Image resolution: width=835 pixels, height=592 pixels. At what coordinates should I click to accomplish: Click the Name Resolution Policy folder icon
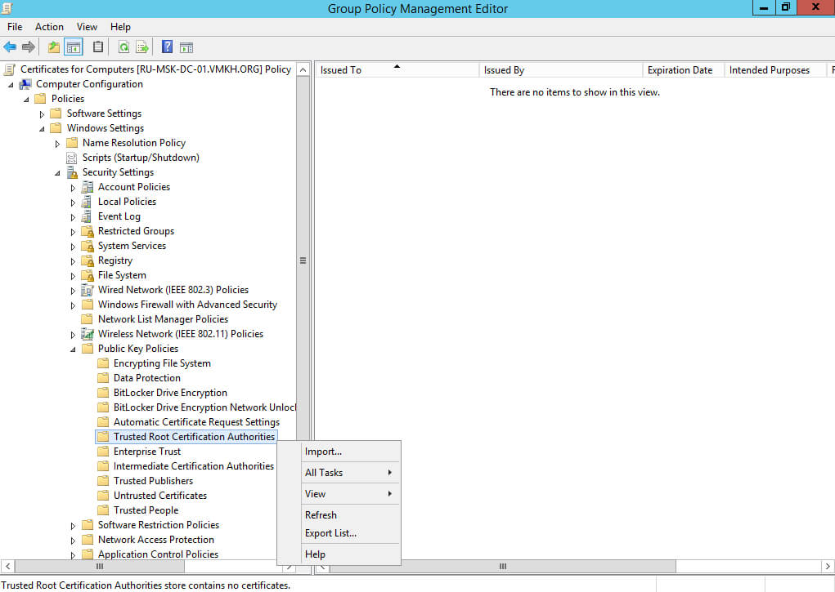tap(72, 143)
